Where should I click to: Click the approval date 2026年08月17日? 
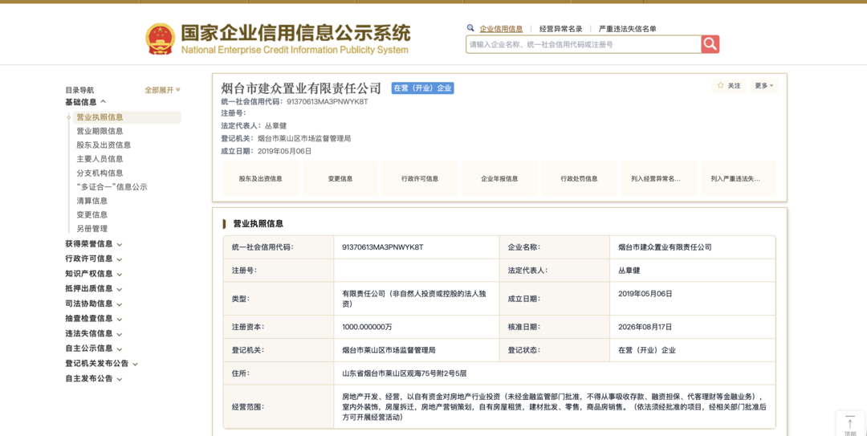pyautogui.click(x=645, y=327)
